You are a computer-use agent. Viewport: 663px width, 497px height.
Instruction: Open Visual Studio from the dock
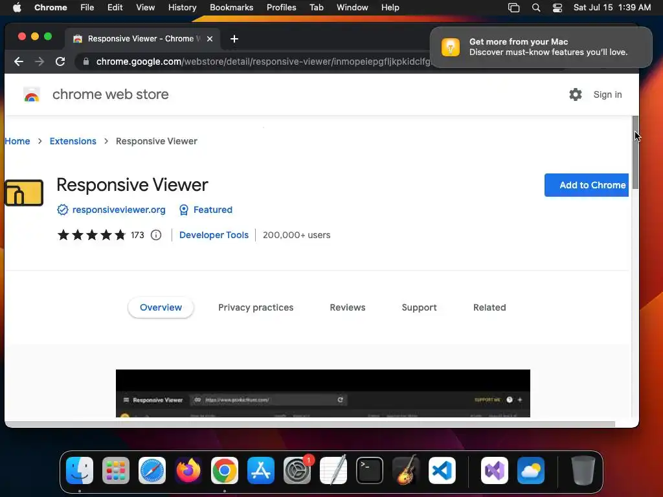495,470
